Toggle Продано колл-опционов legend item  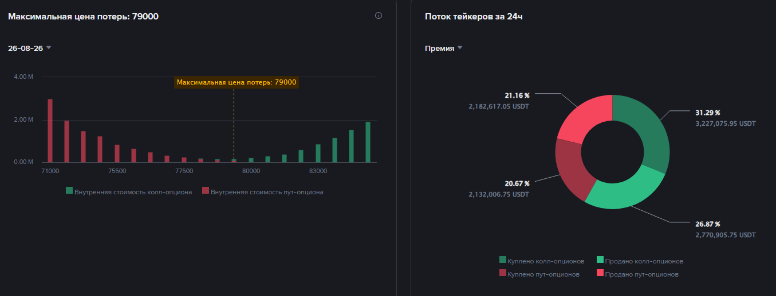[x=640, y=261]
